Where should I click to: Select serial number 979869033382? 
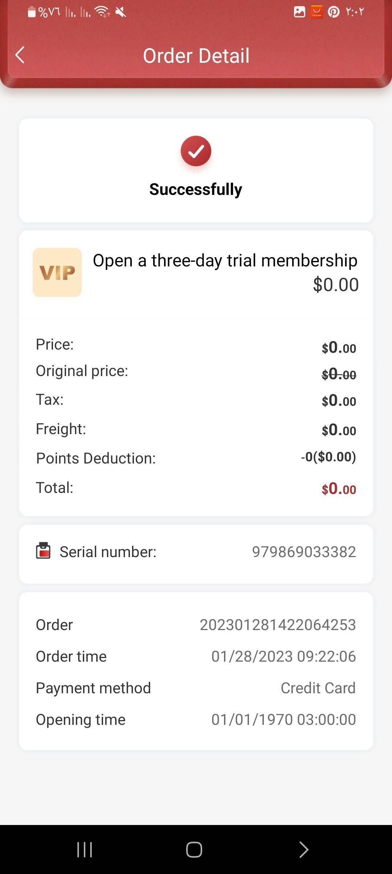(304, 552)
